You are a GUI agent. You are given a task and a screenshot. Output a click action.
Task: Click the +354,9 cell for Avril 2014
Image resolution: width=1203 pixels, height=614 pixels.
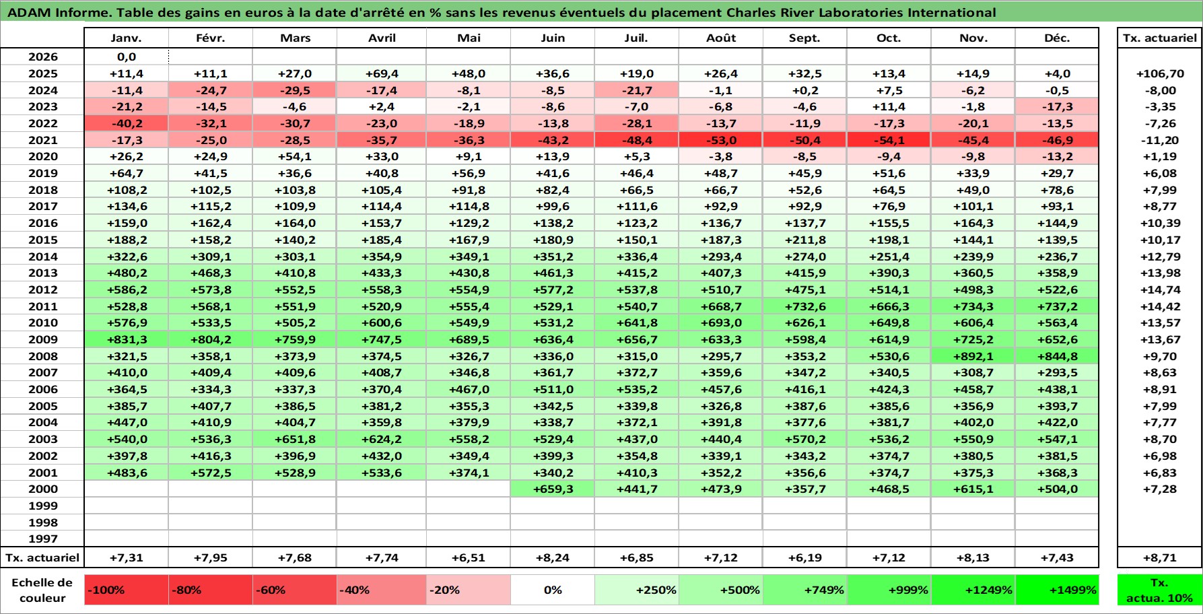[x=382, y=257]
